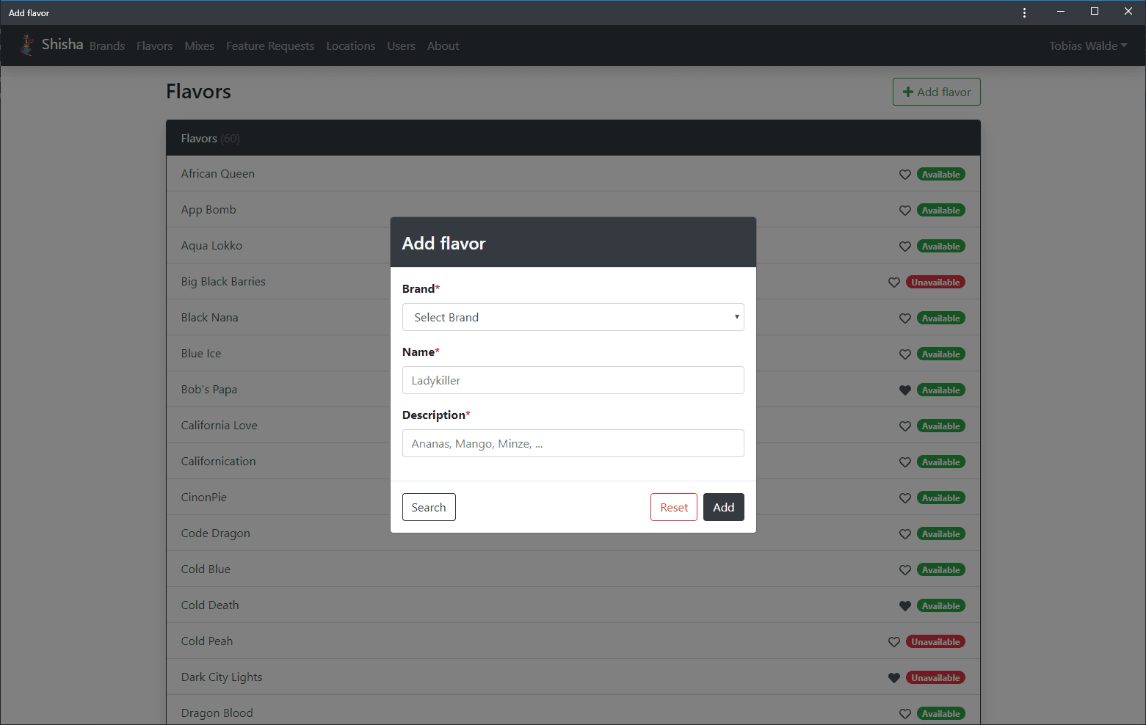Toggle favorite heart on Code Dragon
The width and height of the screenshot is (1146, 725).
point(905,534)
